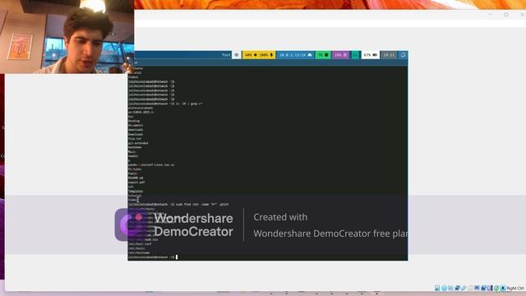Click the blue network IP address module

tap(295, 55)
